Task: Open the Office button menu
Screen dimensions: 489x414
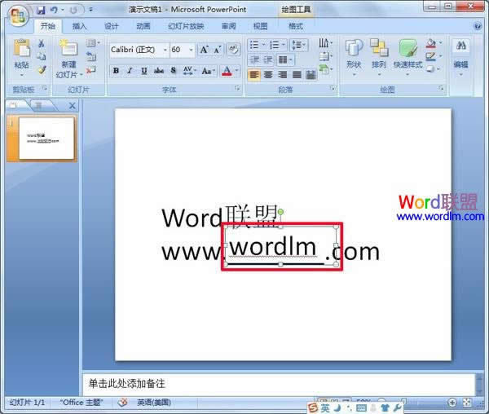Action: pos(18,15)
